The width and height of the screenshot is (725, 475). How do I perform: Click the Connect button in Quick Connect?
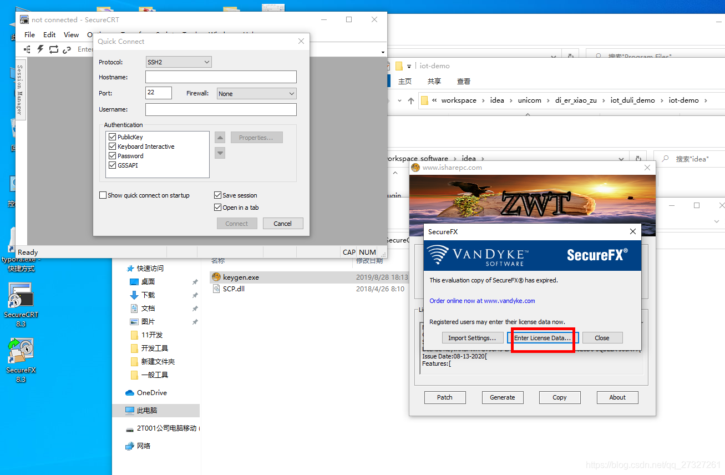pyautogui.click(x=237, y=224)
